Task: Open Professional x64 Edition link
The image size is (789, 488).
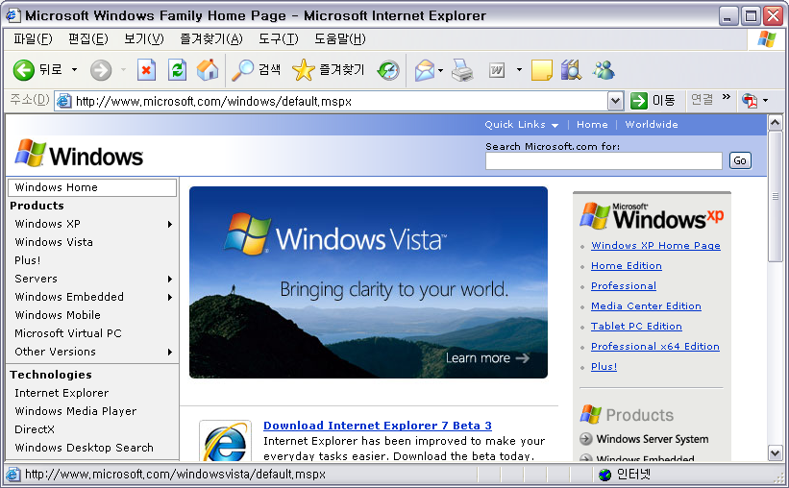Action: (655, 346)
